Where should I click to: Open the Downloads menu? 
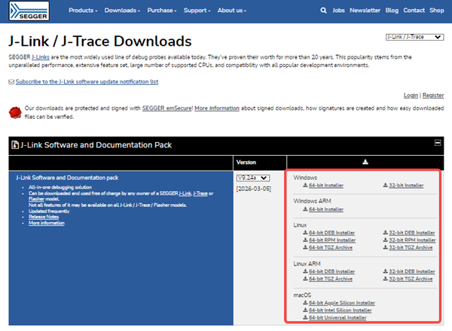(123, 11)
